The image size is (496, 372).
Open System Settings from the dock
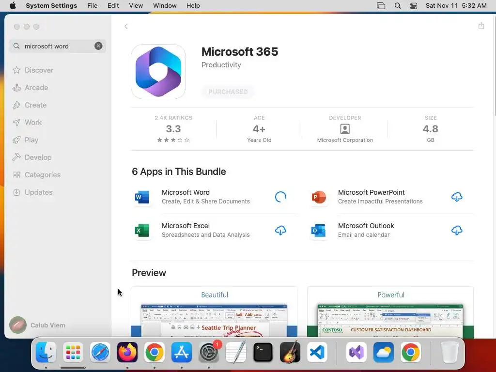(209, 352)
